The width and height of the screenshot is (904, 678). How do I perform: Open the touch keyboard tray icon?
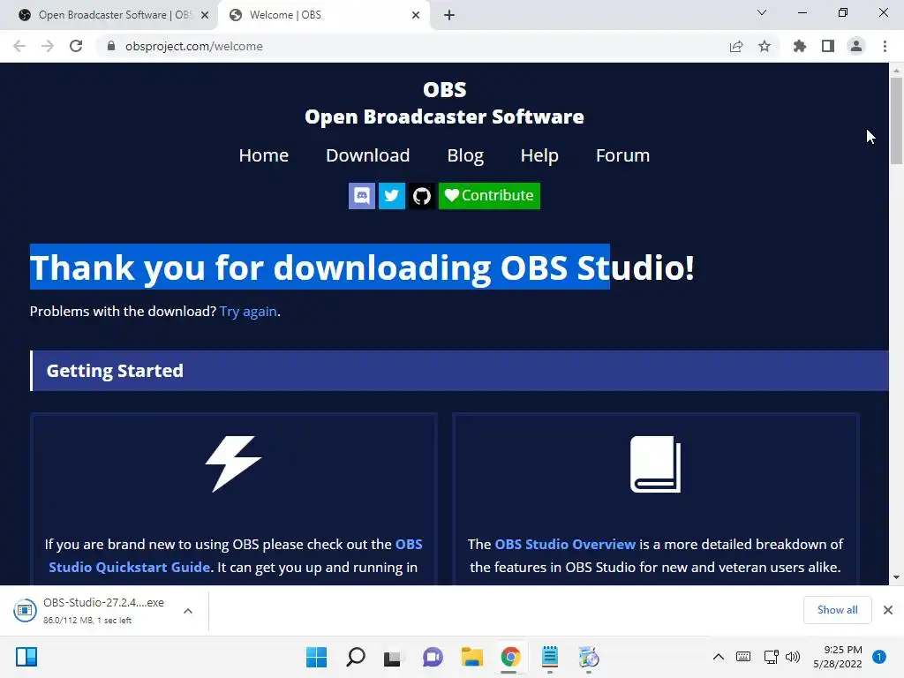[x=743, y=657]
